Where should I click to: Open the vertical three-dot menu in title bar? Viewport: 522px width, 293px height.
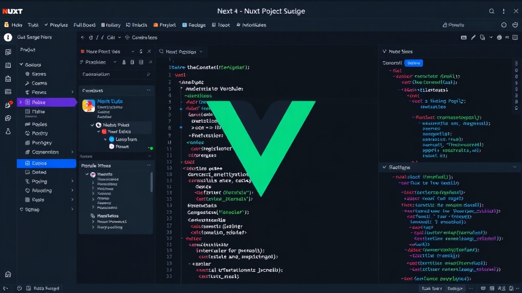coord(504,11)
